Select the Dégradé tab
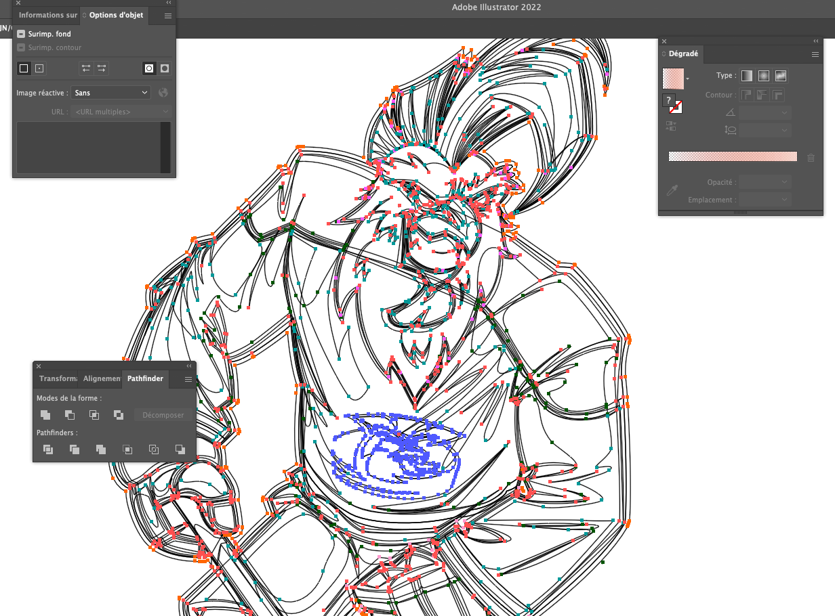The image size is (835, 616). 683,54
